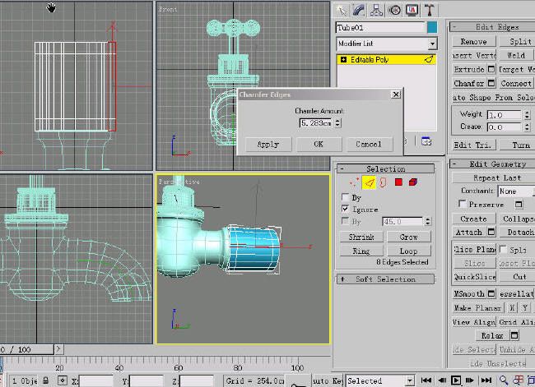Screen dimensions: 535x387
Task: Select Vertex sub-object level icon
Action: point(354,182)
